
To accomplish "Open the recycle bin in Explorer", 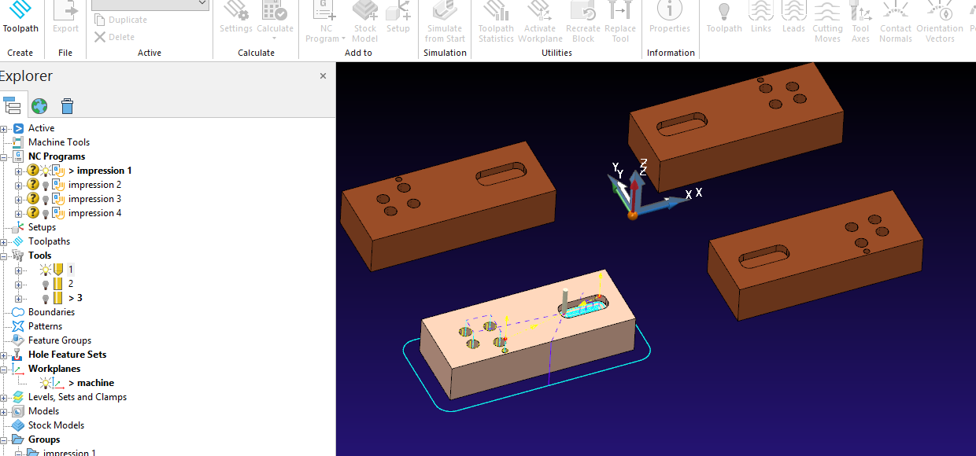I will [67, 105].
